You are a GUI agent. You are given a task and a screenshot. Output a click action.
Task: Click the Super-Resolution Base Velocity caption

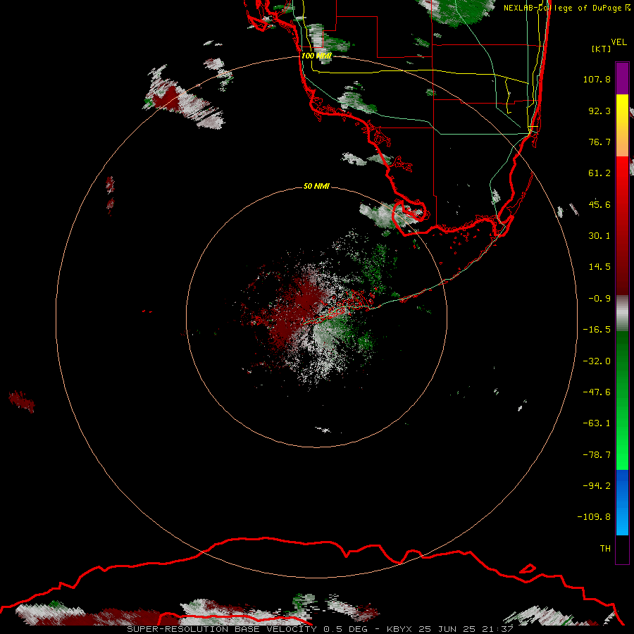click(320, 629)
